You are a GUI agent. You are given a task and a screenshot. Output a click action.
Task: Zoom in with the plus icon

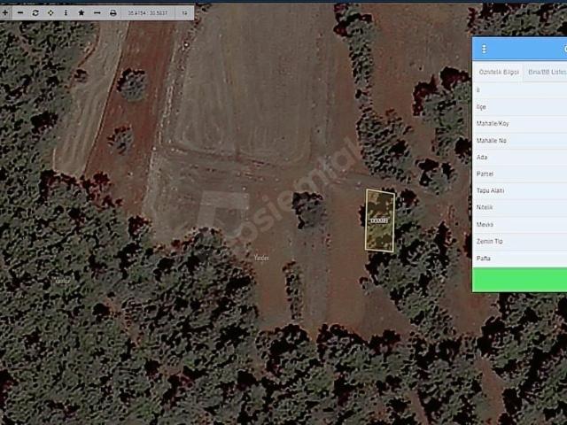(5, 13)
